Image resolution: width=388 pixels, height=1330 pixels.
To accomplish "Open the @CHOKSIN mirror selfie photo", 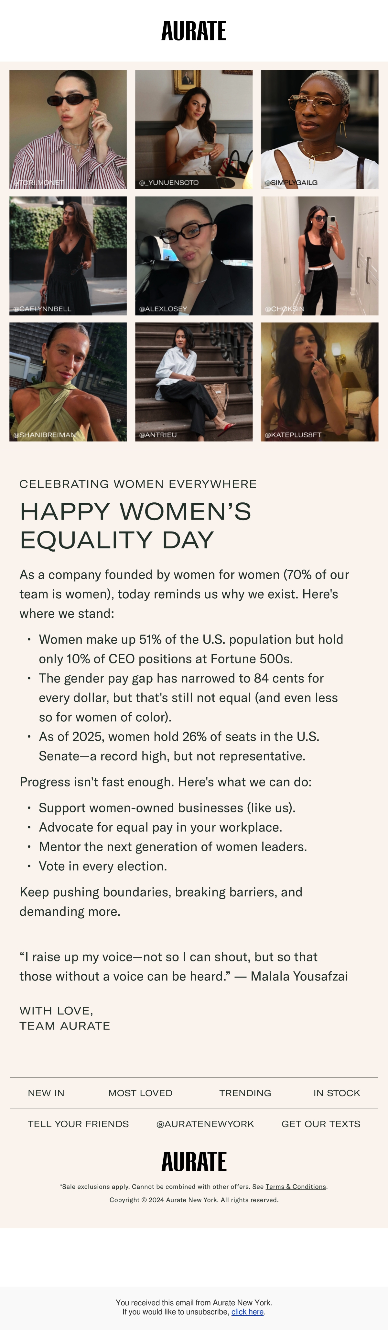I will pos(319,256).
